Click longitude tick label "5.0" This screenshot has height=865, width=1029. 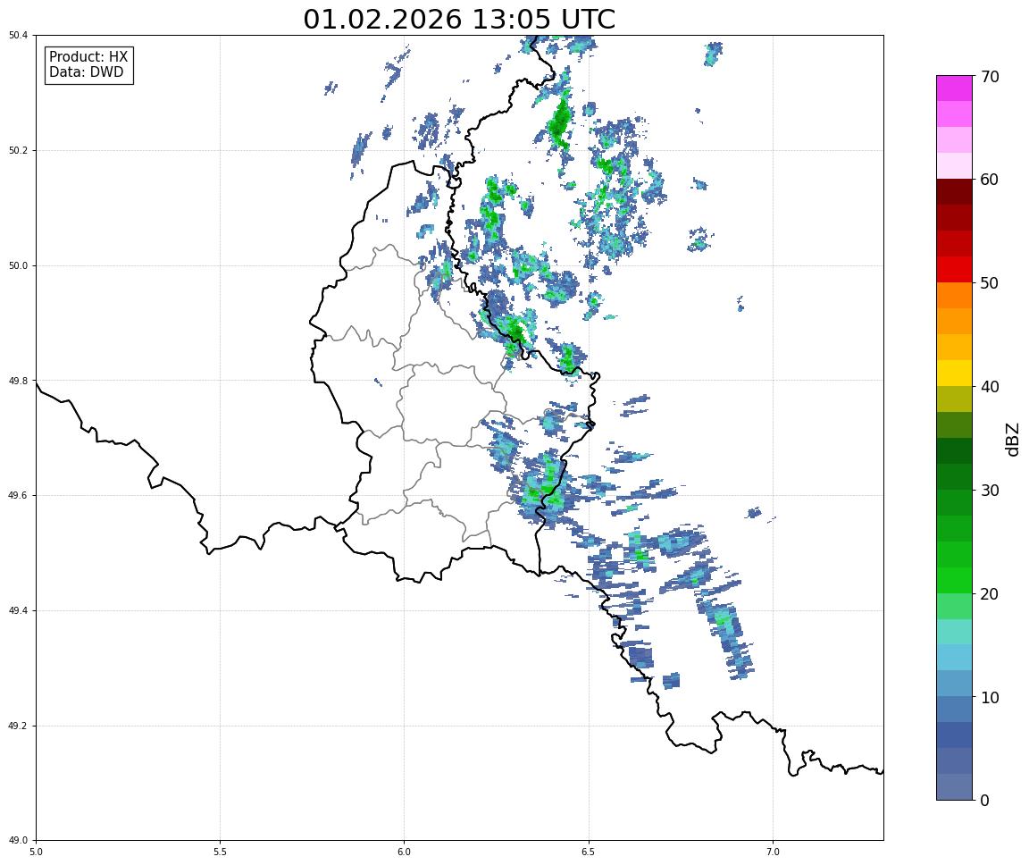(x=36, y=852)
